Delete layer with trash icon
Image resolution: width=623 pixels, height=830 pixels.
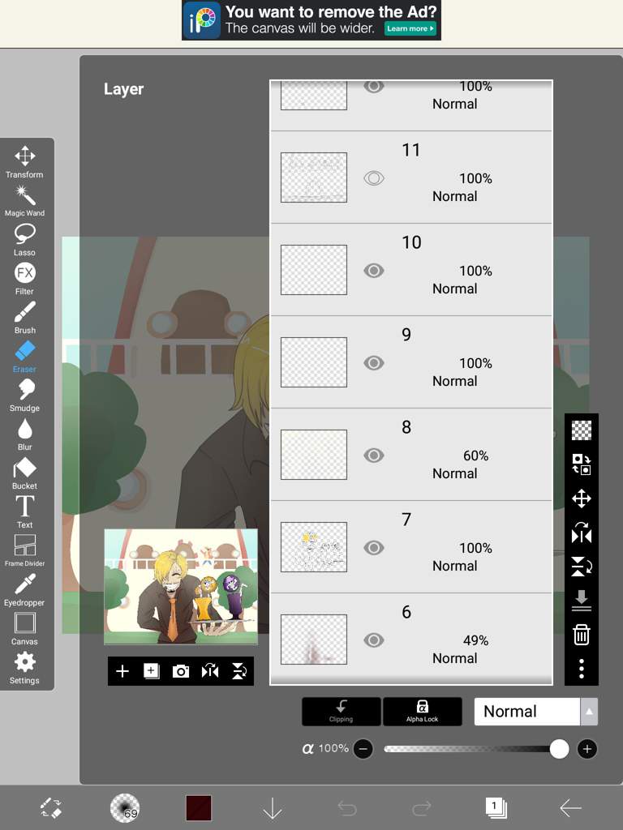[581, 634]
